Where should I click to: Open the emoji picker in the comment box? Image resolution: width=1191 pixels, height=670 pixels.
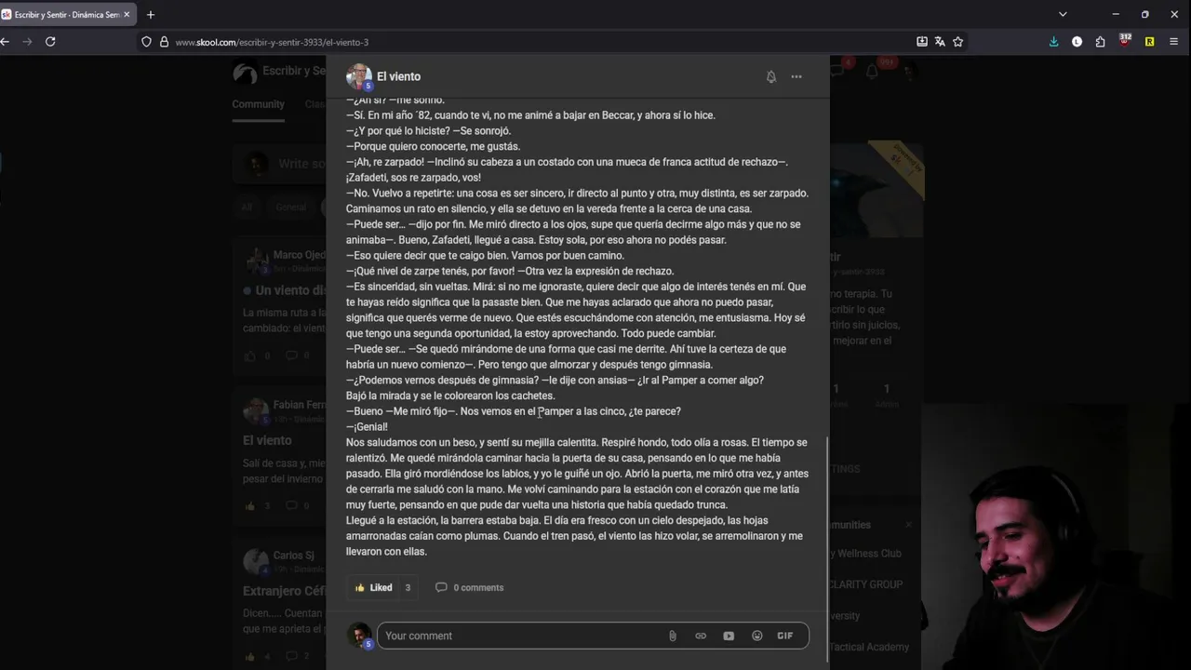(757, 636)
